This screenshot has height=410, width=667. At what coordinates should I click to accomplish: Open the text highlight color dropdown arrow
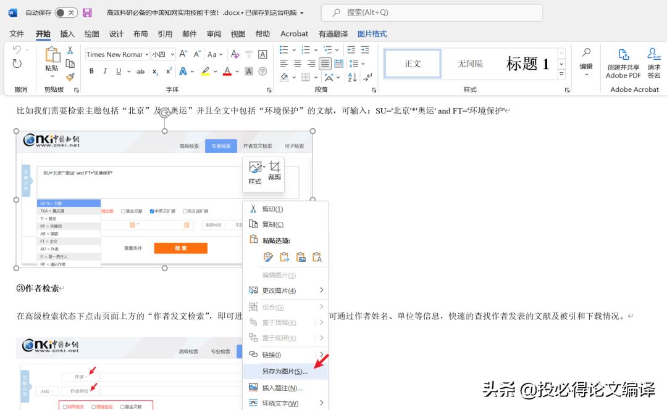(x=215, y=72)
